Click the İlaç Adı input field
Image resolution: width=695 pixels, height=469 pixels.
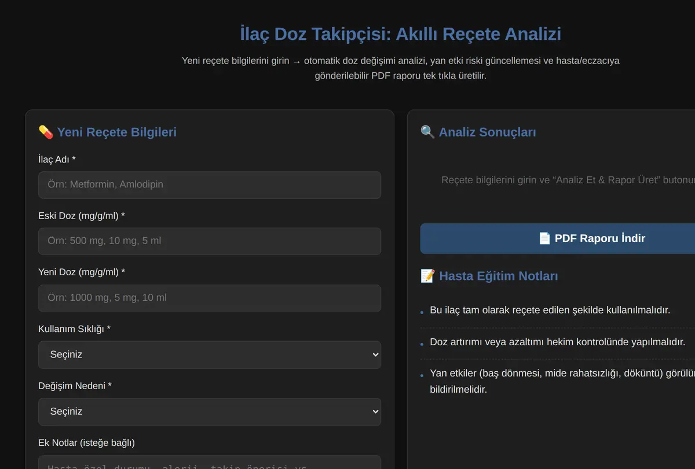pos(210,184)
